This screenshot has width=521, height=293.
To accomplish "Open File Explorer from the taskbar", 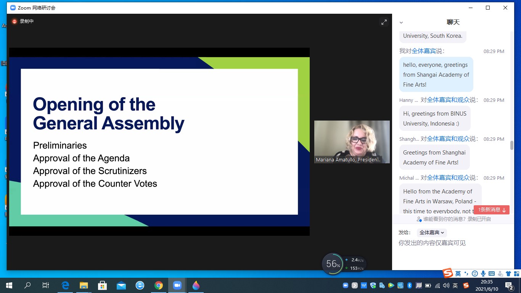I will [x=84, y=285].
